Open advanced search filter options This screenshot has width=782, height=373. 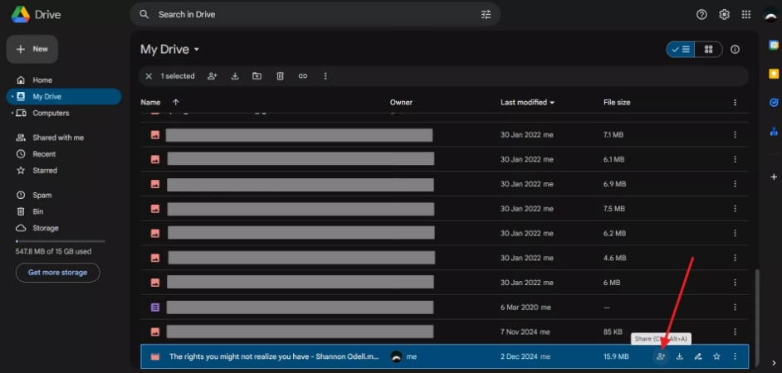click(486, 15)
